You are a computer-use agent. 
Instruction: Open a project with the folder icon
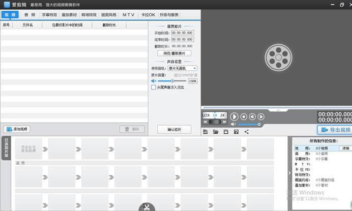[x=216, y=132]
